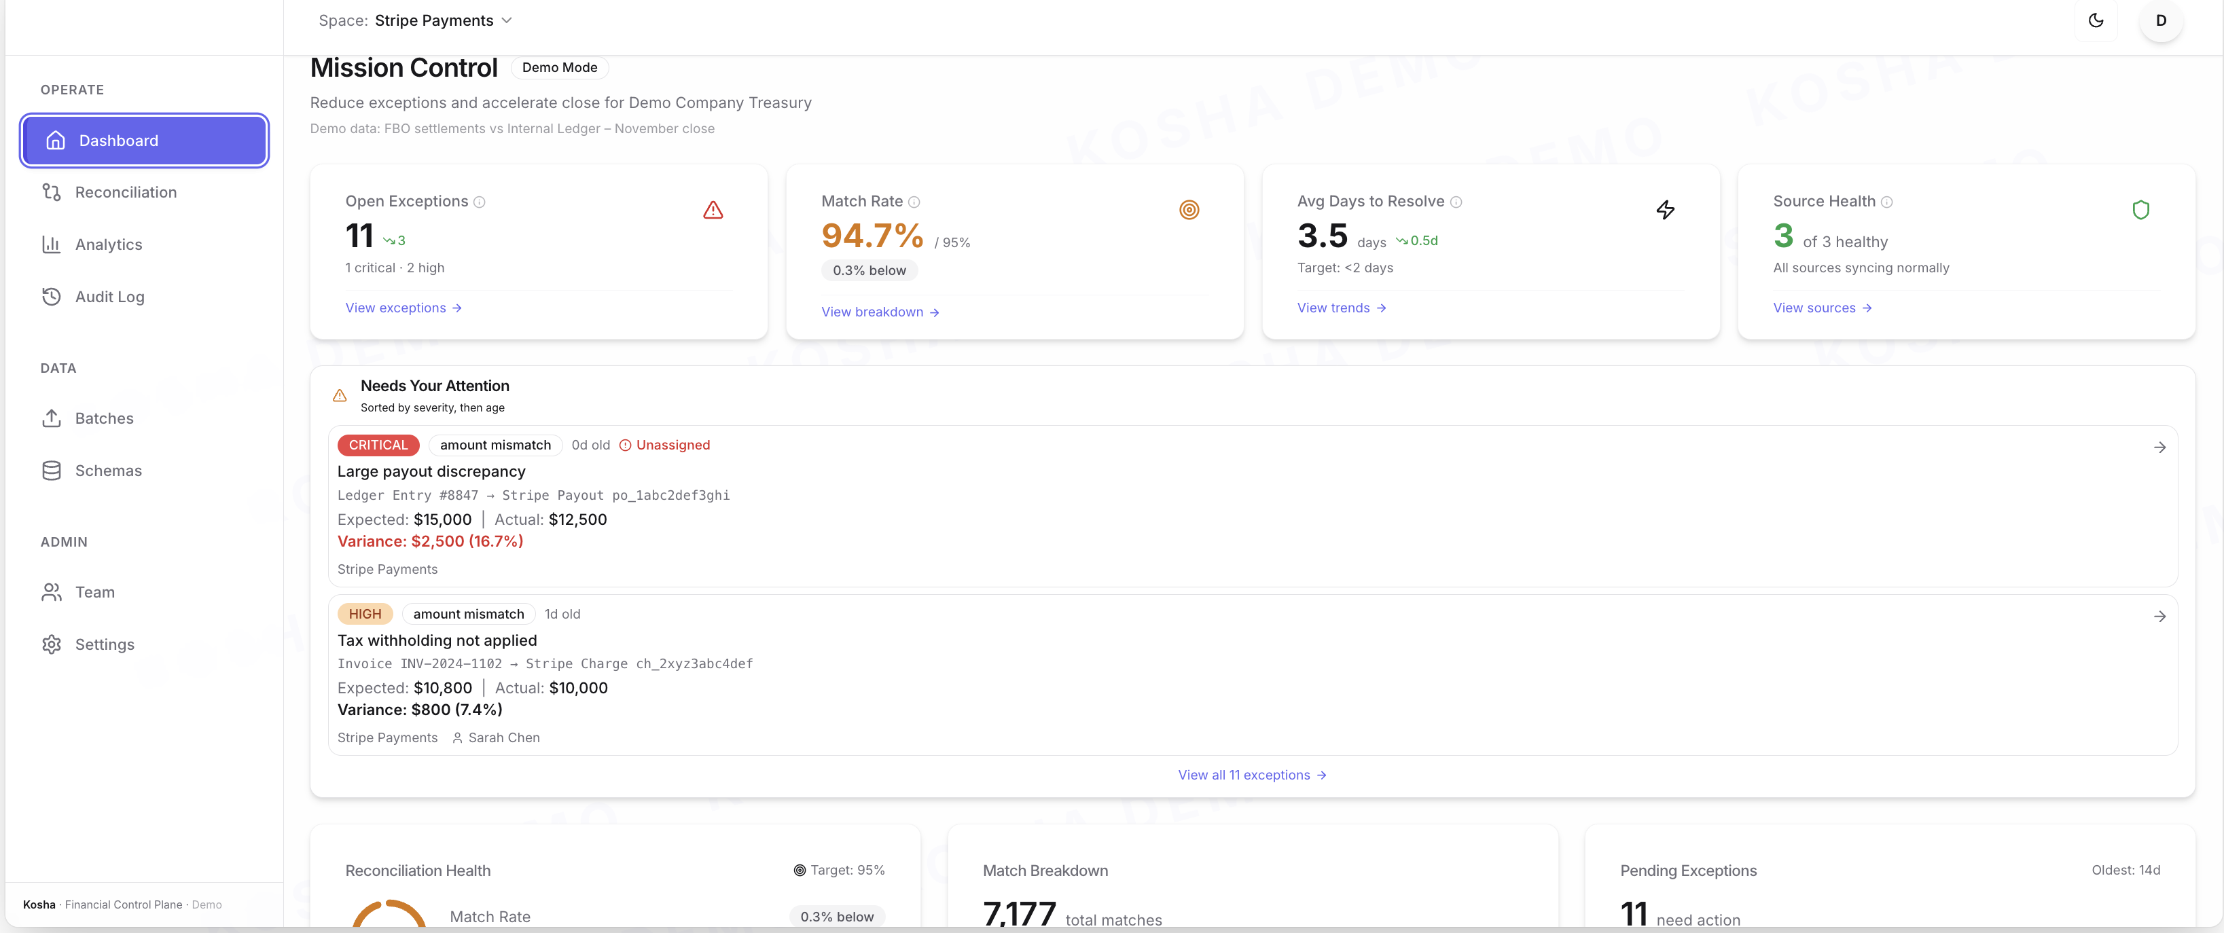Click Reconciliation Health match rate gauge
Screen dimensions: 2224x933
point(389,915)
